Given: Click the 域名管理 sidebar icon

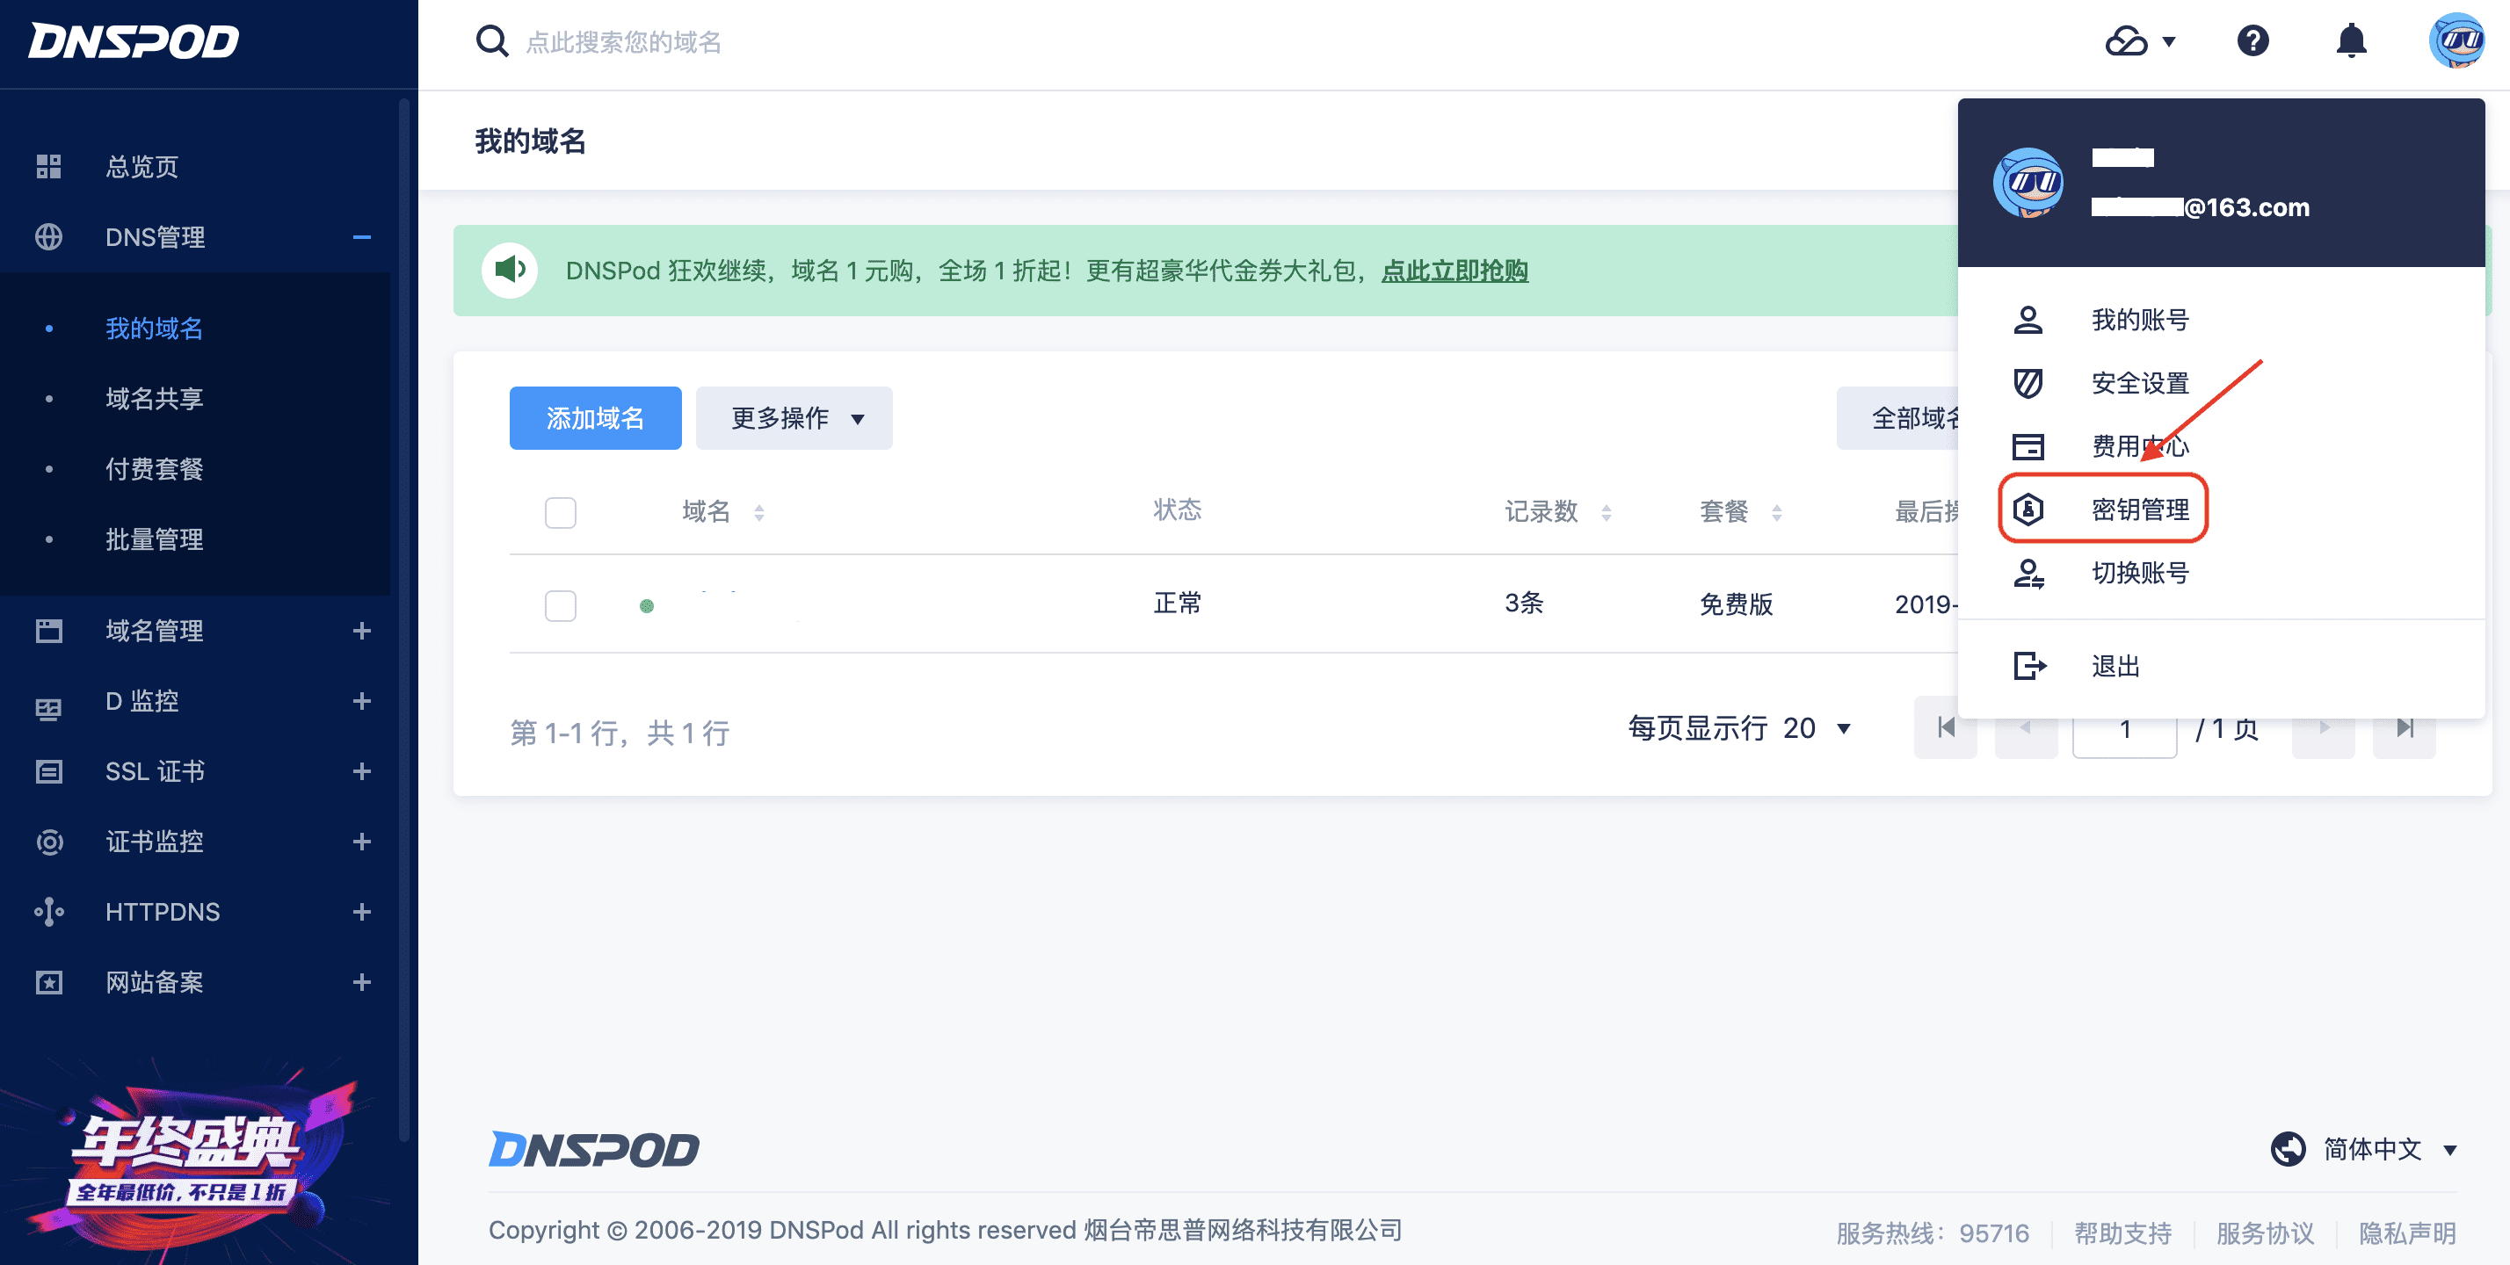Looking at the screenshot, I should click(48, 631).
